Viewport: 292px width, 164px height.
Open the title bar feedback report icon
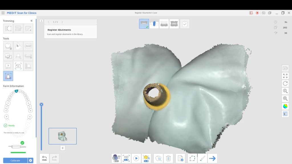click(251, 13)
